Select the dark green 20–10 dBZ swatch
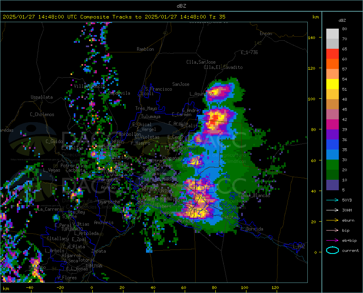The width and height of the screenshot is (363, 293). point(332,175)
